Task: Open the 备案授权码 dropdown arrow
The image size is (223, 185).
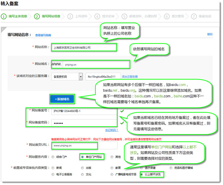Action: tap(81, 77)
